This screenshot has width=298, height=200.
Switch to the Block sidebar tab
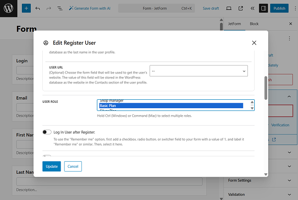pos(254,24)
